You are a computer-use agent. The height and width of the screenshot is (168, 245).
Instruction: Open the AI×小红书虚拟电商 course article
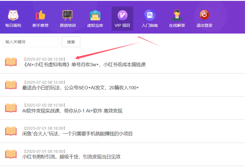pos(84,65)
